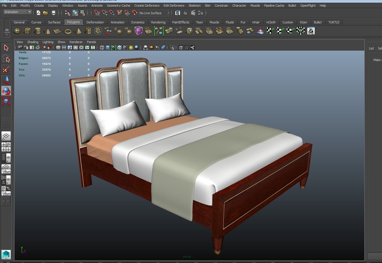The width and height of the screenshot is (382, 263).
Task: Create a polygon Plane from shelf
Action: pos(57,31)
